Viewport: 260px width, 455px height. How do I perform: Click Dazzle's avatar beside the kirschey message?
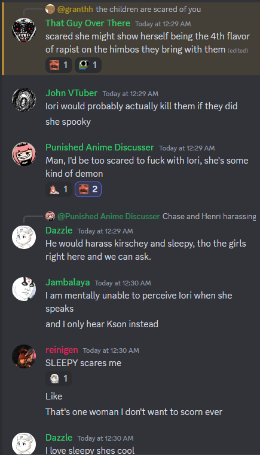pos(24,237)
